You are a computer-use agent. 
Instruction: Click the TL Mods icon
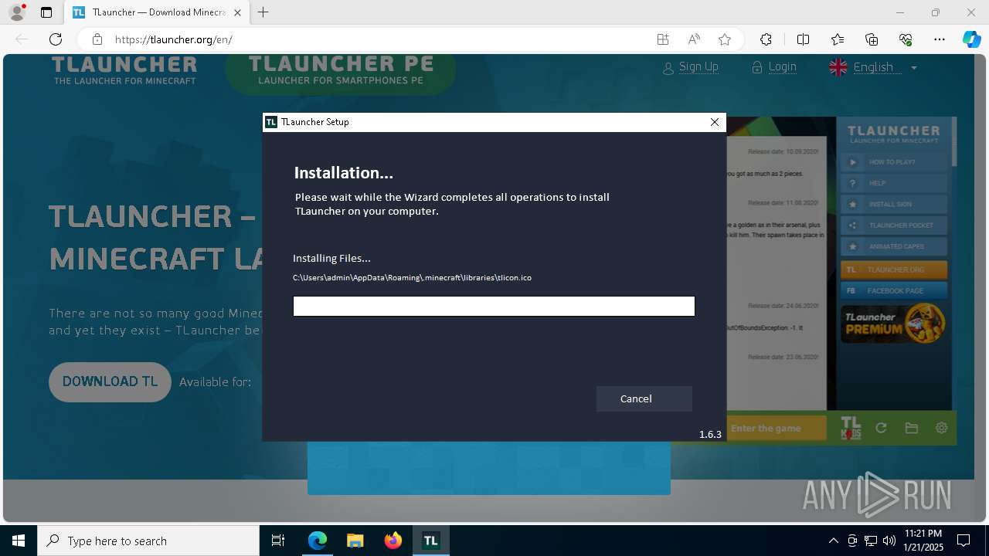point(850,429)
